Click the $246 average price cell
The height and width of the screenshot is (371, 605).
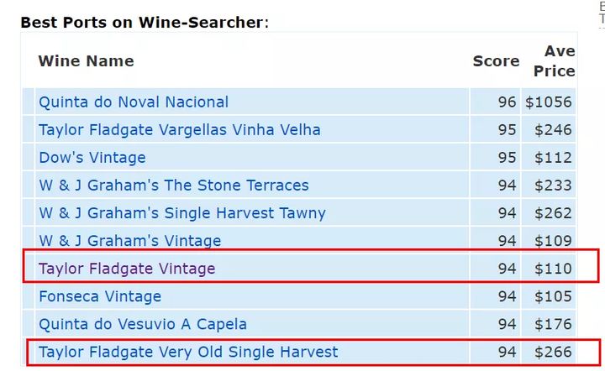tap(555, 130)
